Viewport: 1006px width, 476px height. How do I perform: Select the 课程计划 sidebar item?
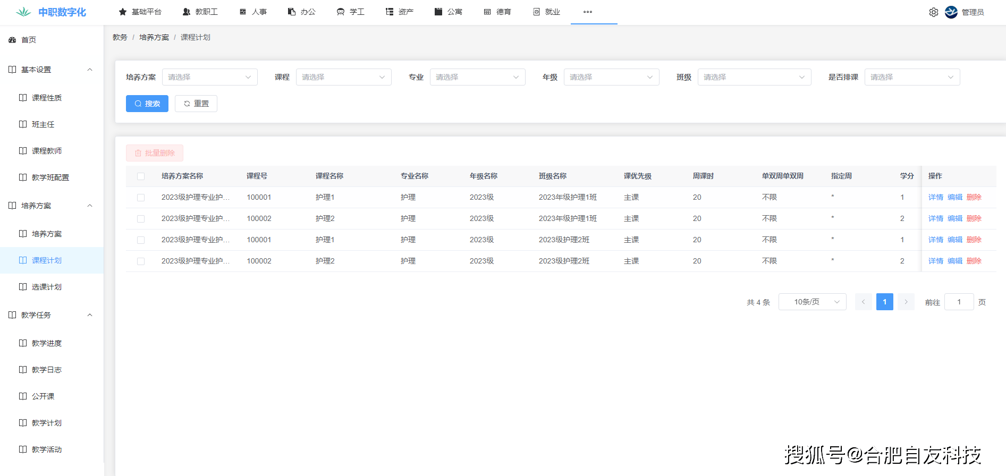tap(52, 260)
